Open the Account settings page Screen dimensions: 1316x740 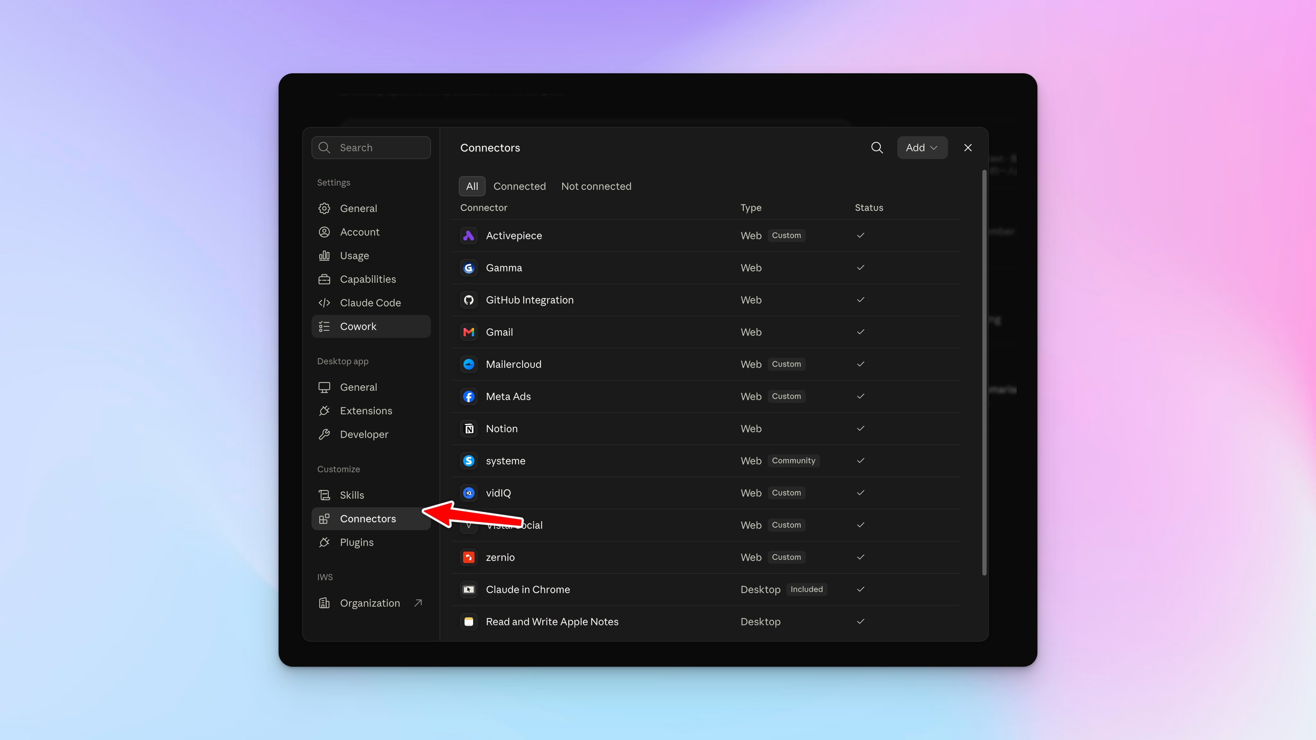point(371,232)
